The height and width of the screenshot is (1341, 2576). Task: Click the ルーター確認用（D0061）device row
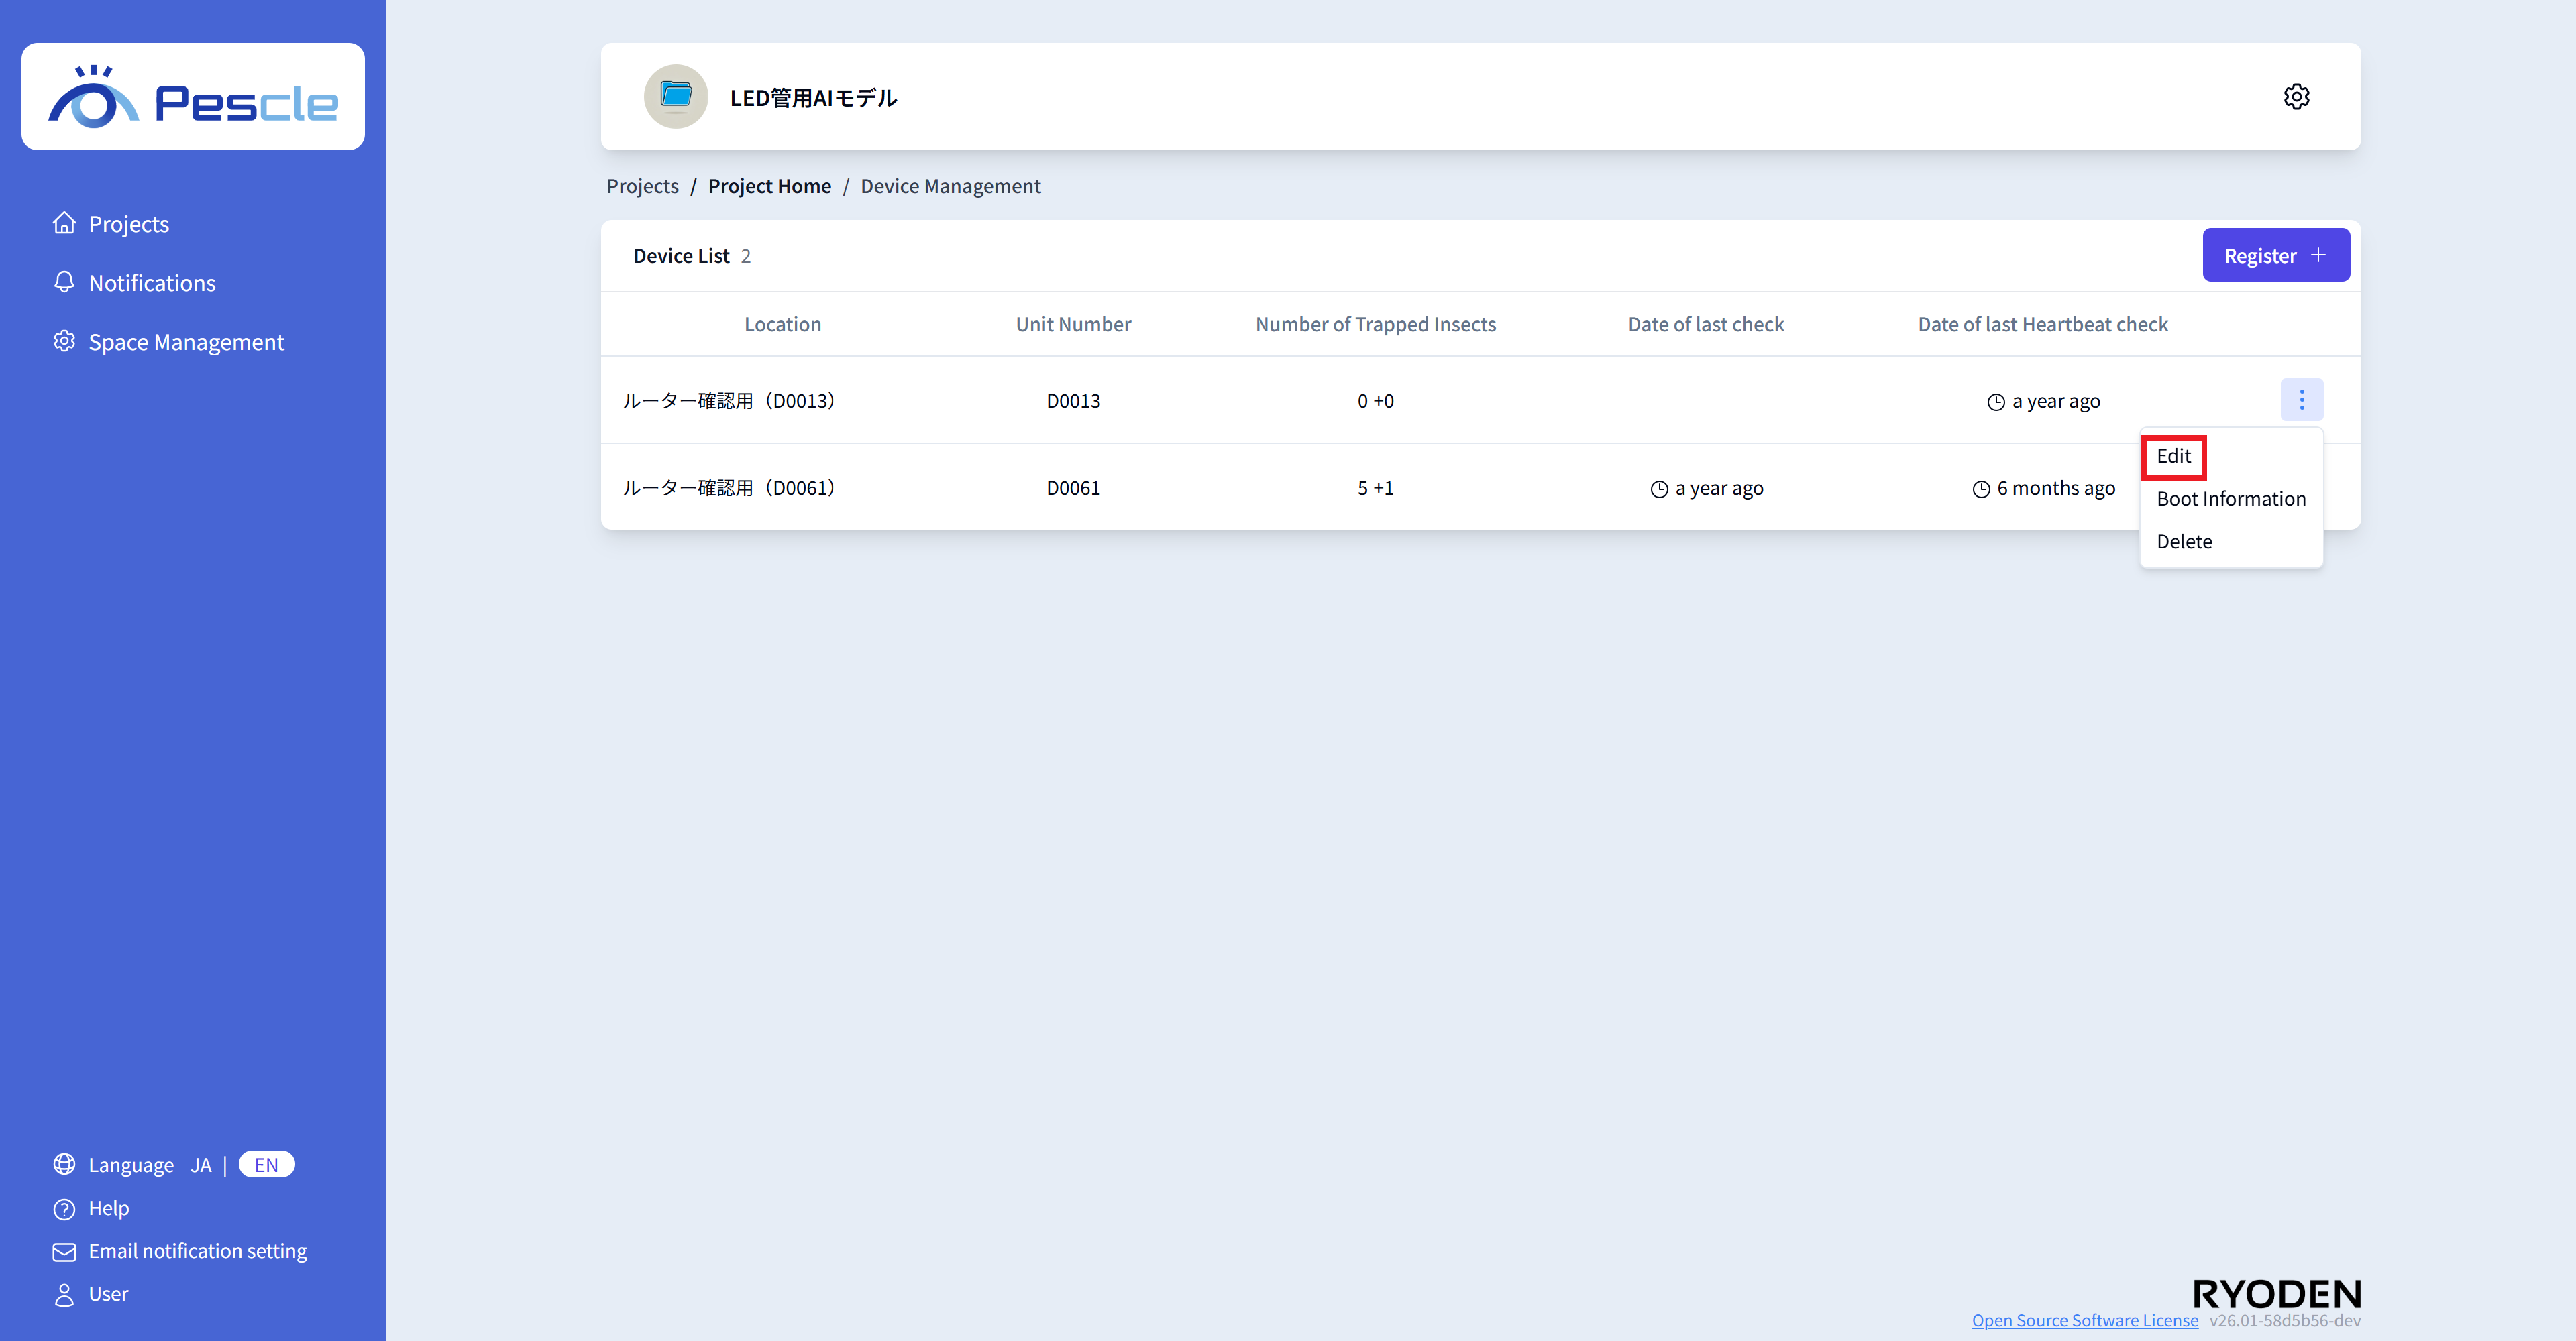[728, 487]
